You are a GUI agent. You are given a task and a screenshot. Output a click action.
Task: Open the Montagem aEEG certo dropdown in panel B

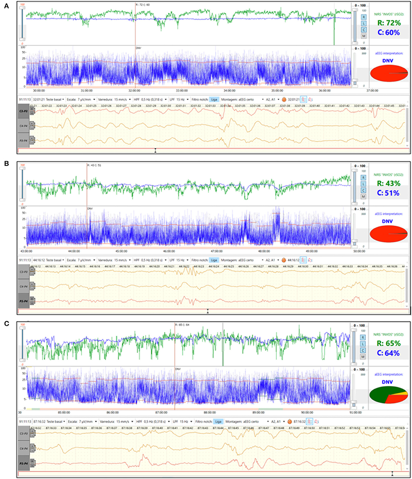(x=242, y=260)
